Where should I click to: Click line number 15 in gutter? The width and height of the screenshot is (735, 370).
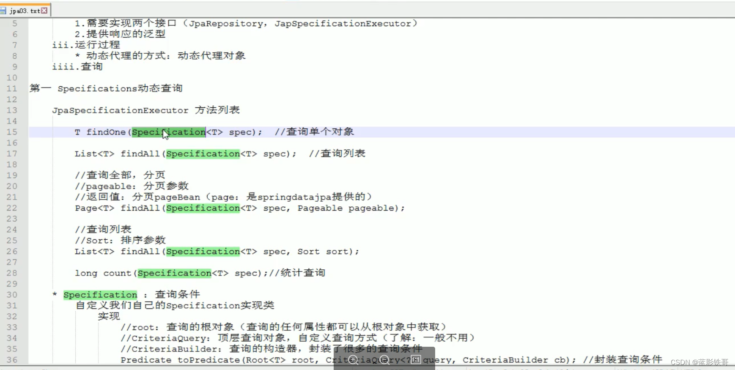pos(12,132)
